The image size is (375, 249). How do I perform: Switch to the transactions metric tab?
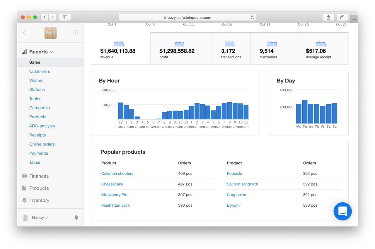tap(231, 49)
